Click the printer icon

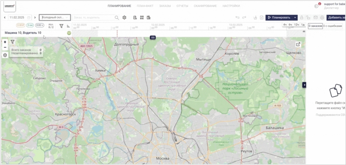(x=322, y=18)
